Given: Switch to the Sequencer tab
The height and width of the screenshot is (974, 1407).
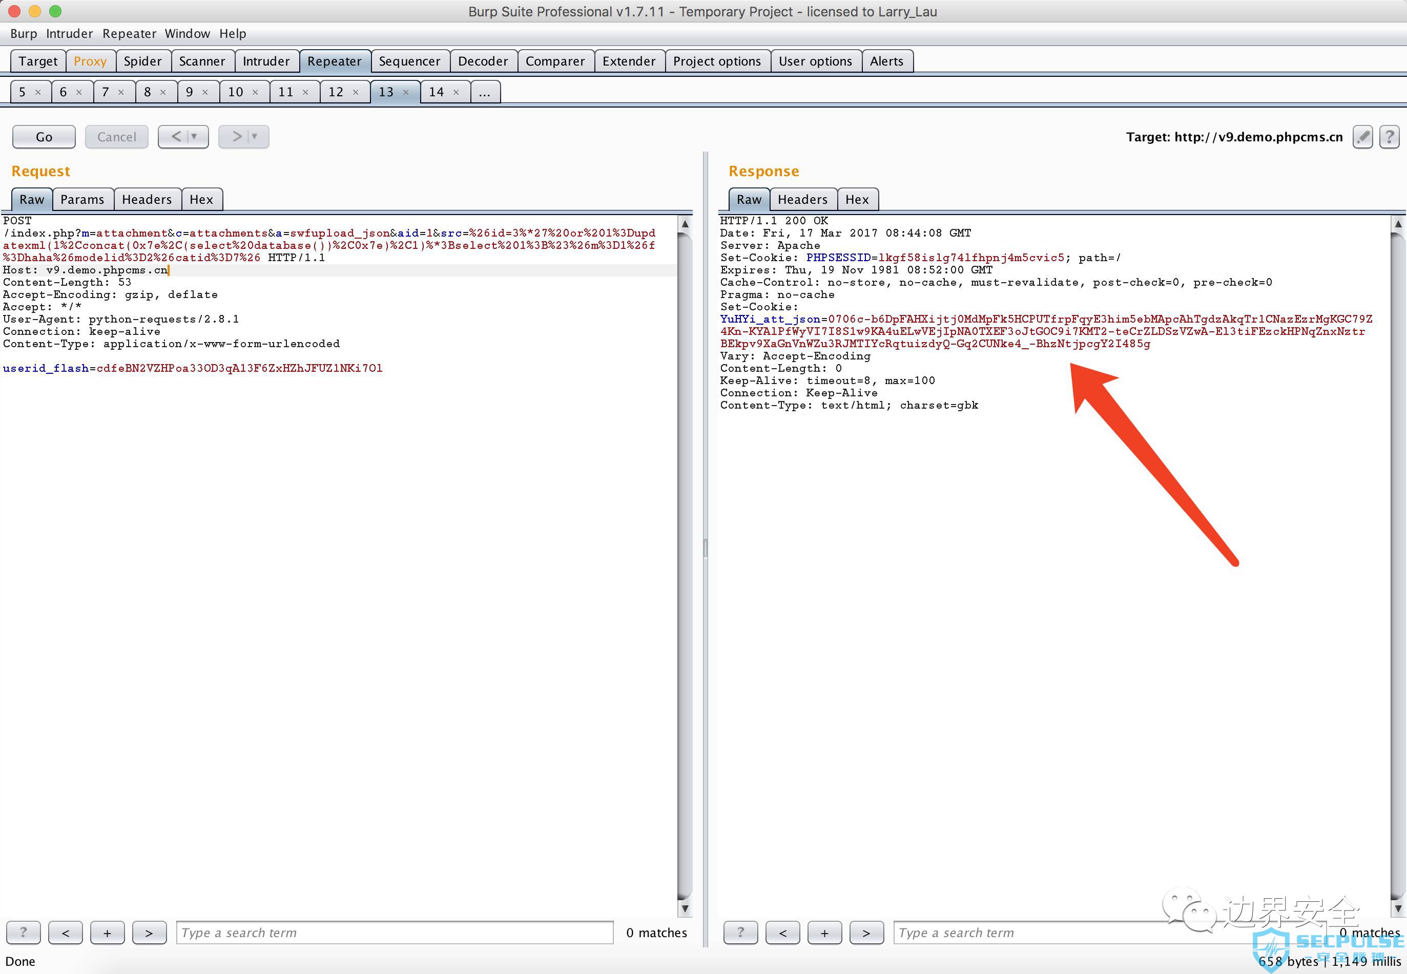Looking at the screenshot, I should click(410, 61).
